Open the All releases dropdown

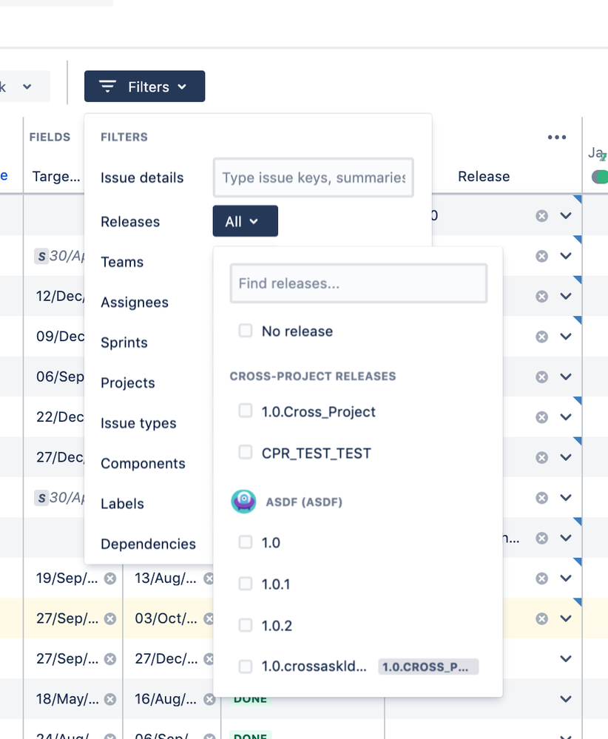tap(245, 220)
